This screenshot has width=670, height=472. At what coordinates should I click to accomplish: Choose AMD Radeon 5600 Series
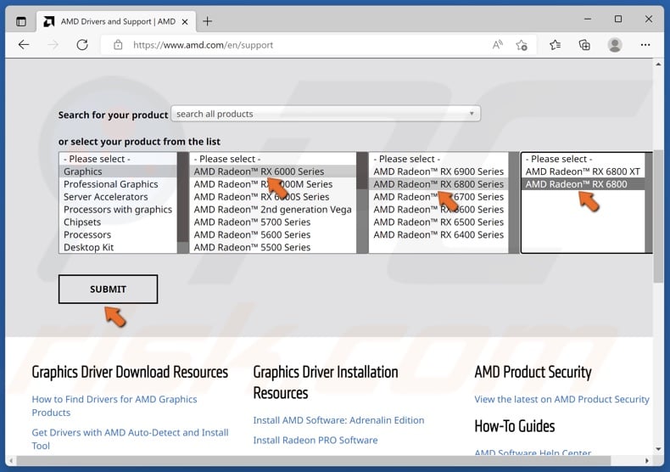pyautogui.click(x=272, y=234)
